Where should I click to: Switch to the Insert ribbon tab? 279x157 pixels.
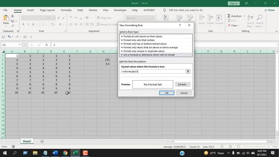tap(31, 10)
